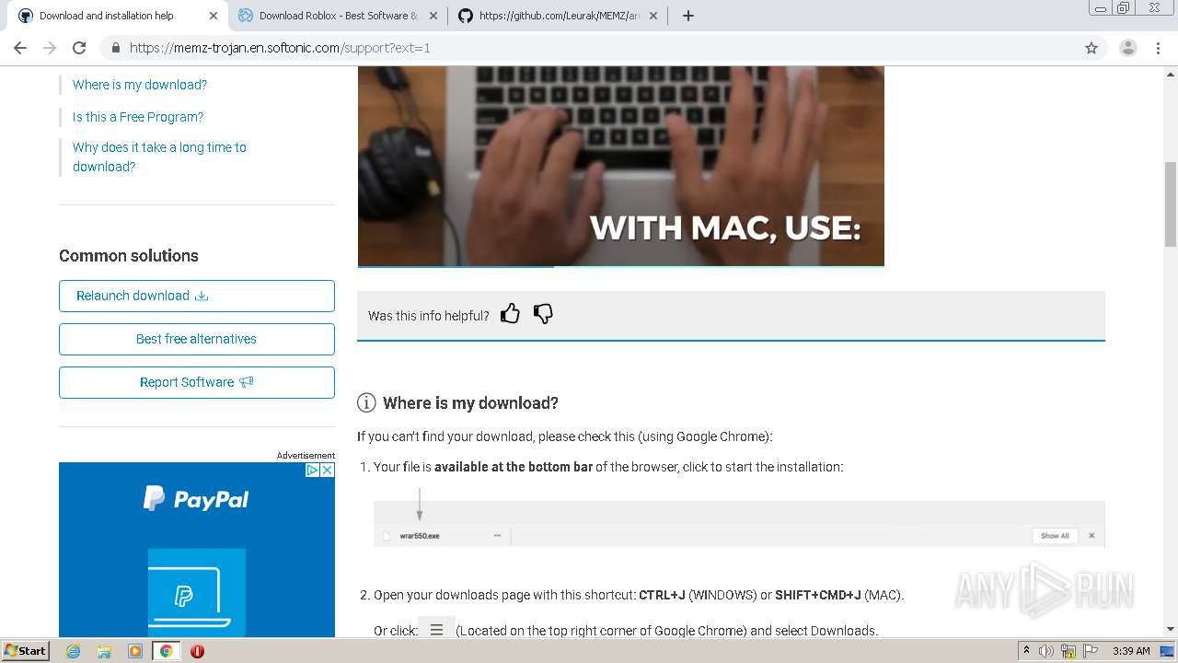This screenshot has height=663, width=1178.
Task: Click the info icon beside Where is my download
Action: (x=366, y=402)
